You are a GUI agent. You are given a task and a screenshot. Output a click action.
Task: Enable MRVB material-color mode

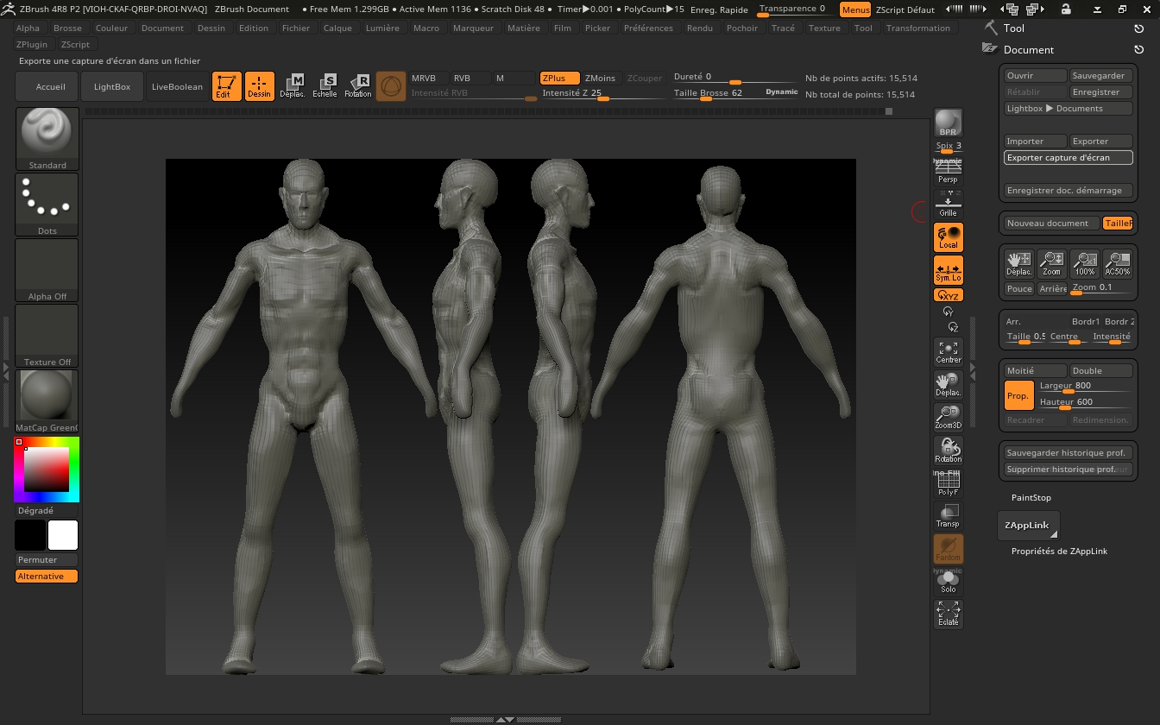click(x=428, y=78)
